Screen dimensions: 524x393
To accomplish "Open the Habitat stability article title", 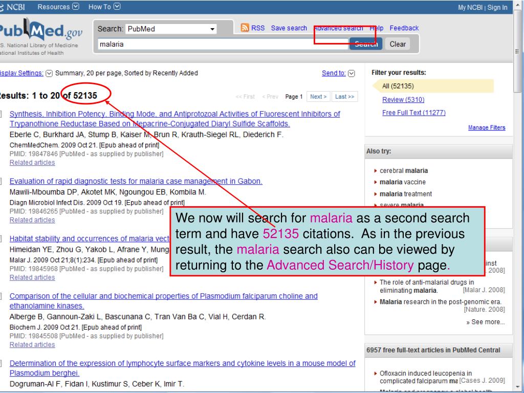I will [x=90, y=238].
